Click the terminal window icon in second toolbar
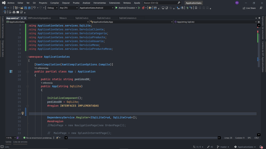This screenshot has height=149, width=266. pyautogui.click(x=18, y=12)
